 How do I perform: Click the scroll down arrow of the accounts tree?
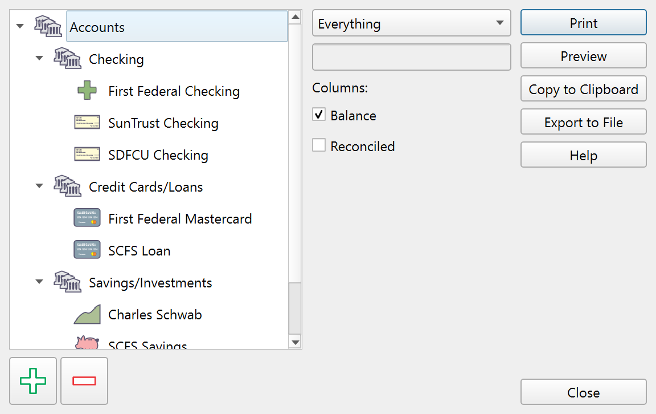click(296, 342)
